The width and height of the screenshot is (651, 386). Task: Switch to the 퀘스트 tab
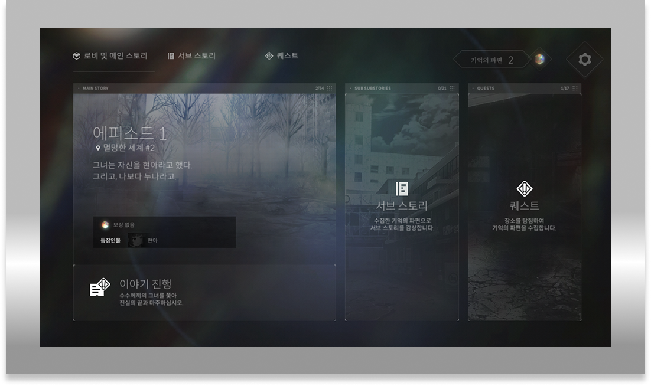(282, 55)
